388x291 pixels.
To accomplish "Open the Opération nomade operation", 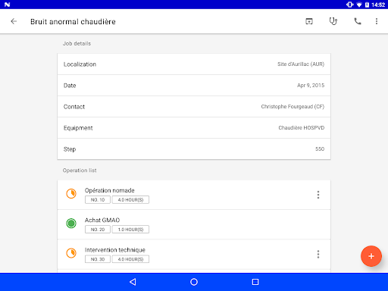I will pyautogui.click(x=194, y=195).
